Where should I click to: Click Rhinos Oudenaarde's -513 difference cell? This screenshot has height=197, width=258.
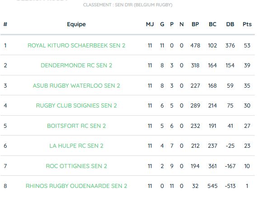pos(230,186)
